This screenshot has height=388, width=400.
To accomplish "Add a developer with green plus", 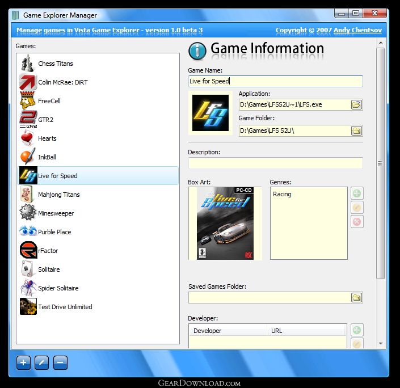I will [357, 330].
